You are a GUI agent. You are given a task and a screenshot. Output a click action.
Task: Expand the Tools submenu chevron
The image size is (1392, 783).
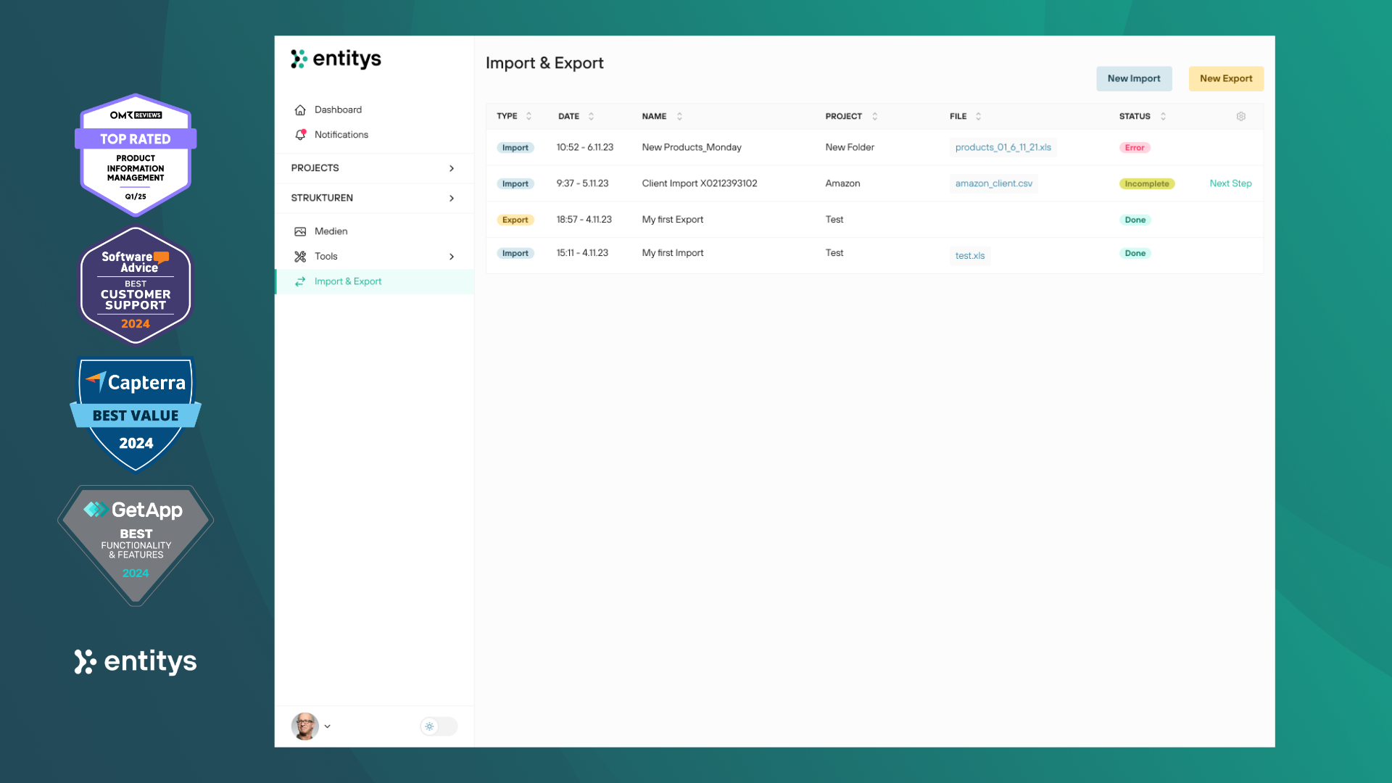pos(452,257)
